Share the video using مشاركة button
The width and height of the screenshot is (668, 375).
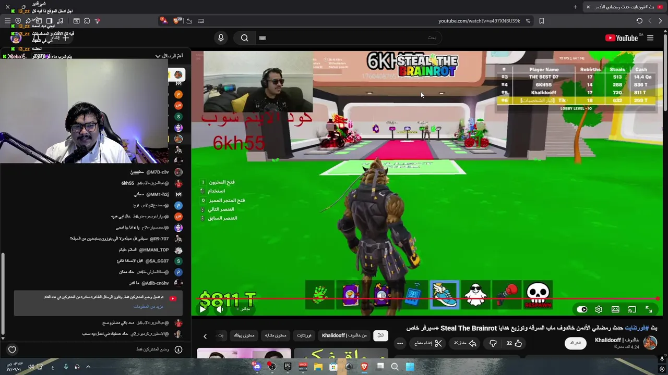(x=466, y=343)
